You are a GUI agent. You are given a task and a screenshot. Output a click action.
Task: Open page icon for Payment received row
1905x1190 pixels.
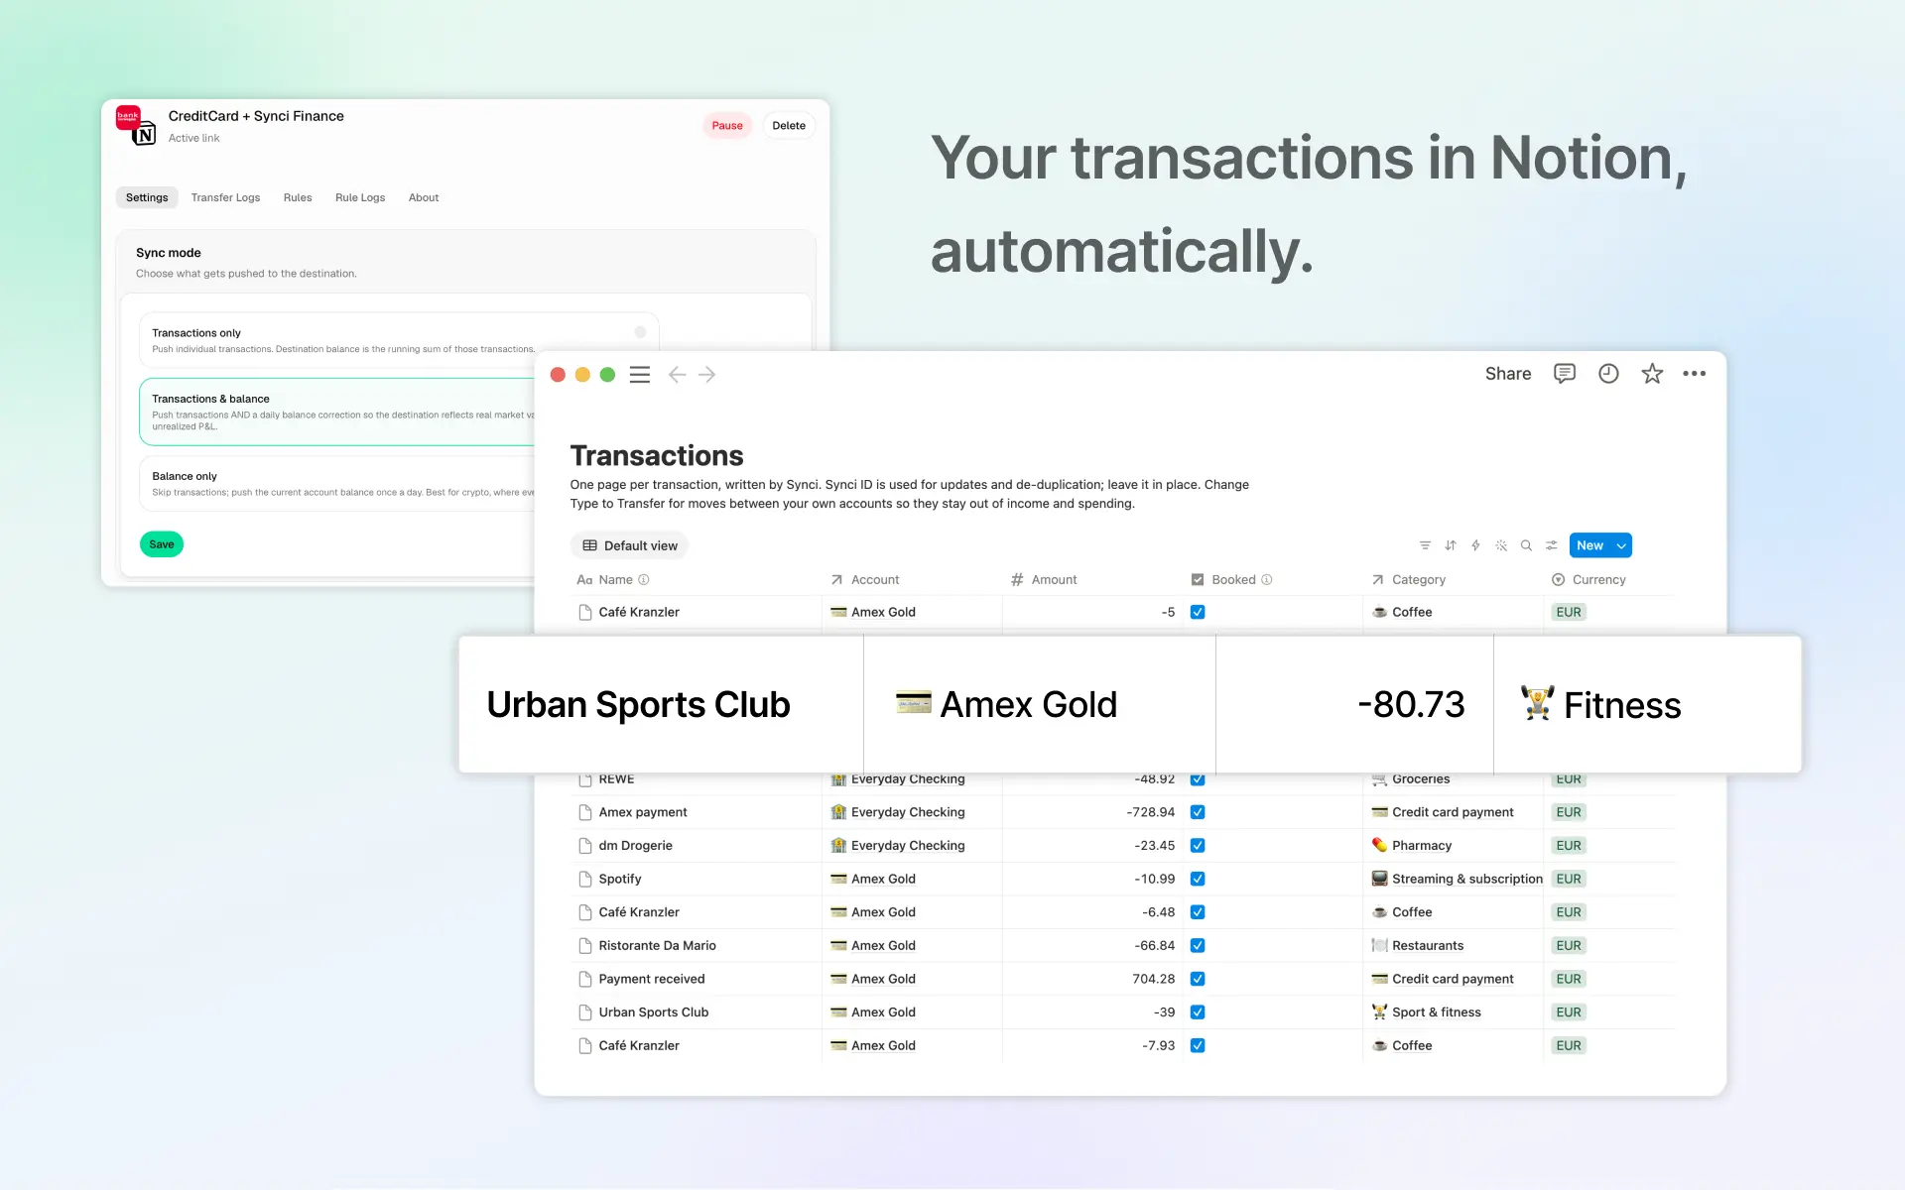click(x=585, y=979)
